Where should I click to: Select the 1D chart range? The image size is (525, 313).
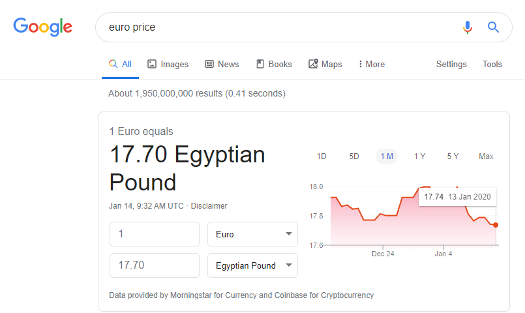click(x=322, y=156)
